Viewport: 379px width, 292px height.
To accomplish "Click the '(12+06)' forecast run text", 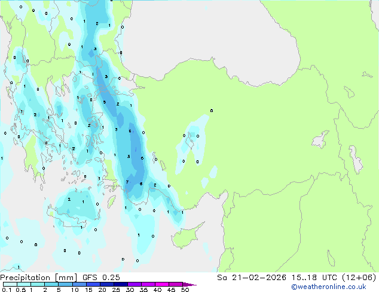I will (359, 277).
